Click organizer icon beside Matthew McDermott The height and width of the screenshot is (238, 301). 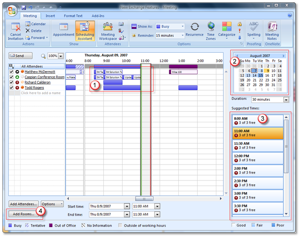coord(17,71)
